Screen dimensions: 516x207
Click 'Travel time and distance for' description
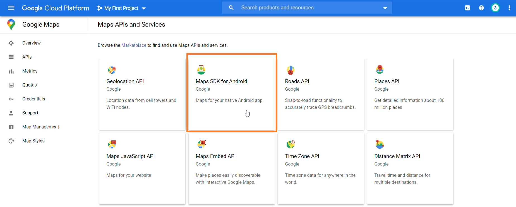[x=402, y=179]
